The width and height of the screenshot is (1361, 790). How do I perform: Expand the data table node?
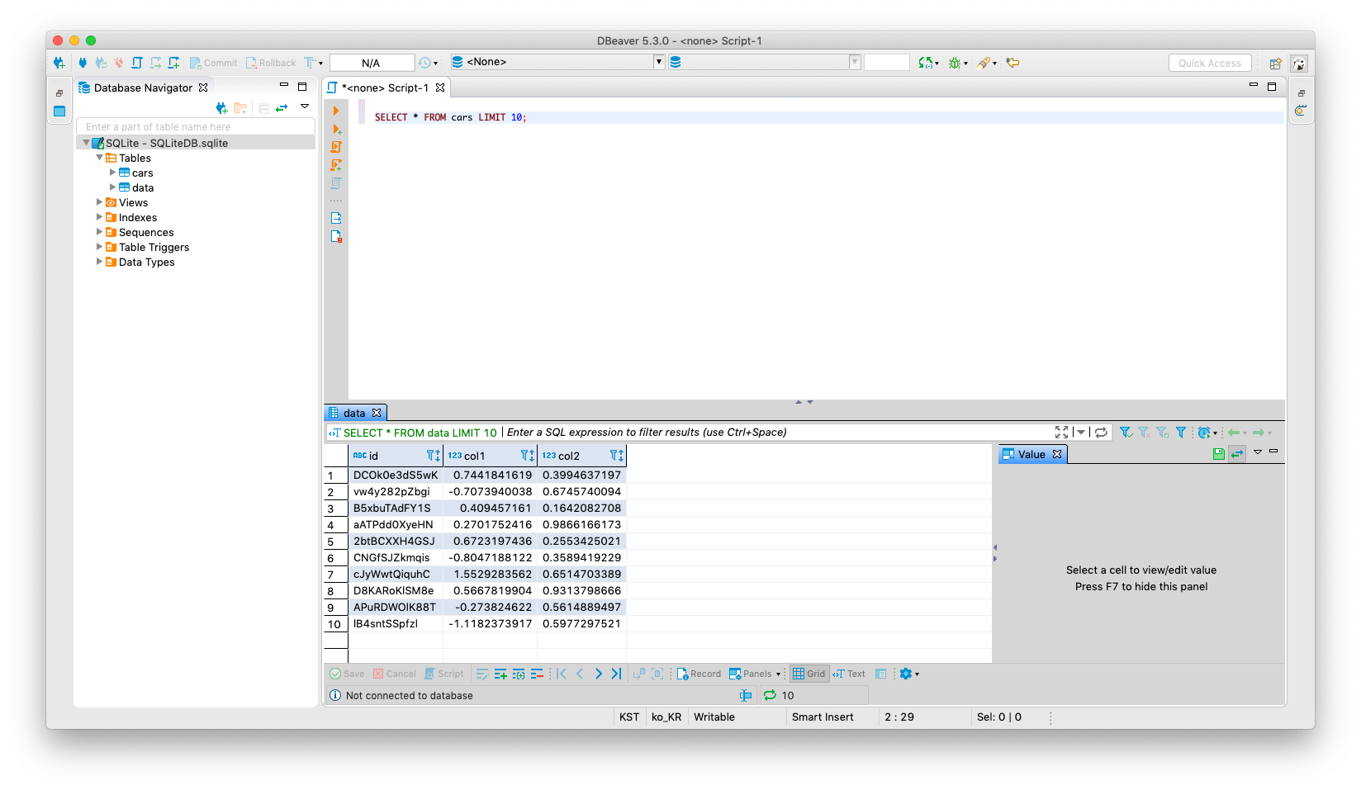coord(112,187)
